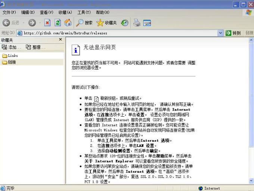Open the 查看(V) menu
The height and width of the screenshot is (191, 254).
click(47, 12)
